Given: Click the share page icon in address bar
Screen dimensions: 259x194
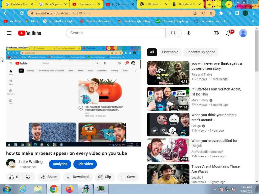Looking at the screenshot, I should (x=203, y=13).
